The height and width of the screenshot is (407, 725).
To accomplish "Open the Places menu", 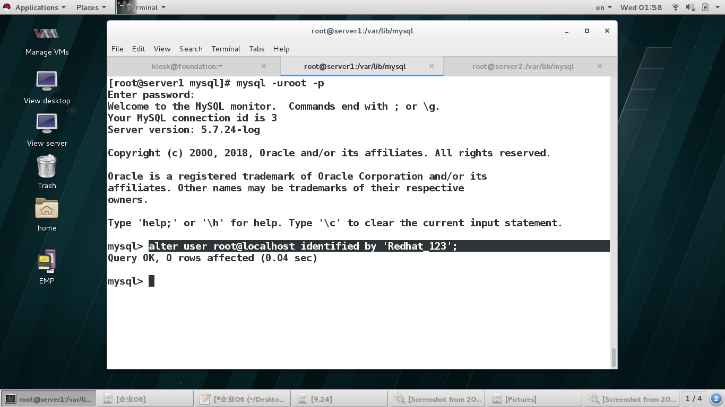I will [91, 7].
